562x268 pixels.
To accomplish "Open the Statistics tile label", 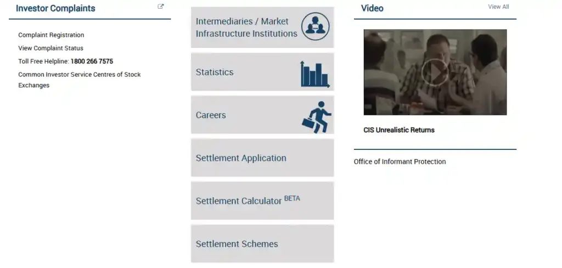I will 215,72.
